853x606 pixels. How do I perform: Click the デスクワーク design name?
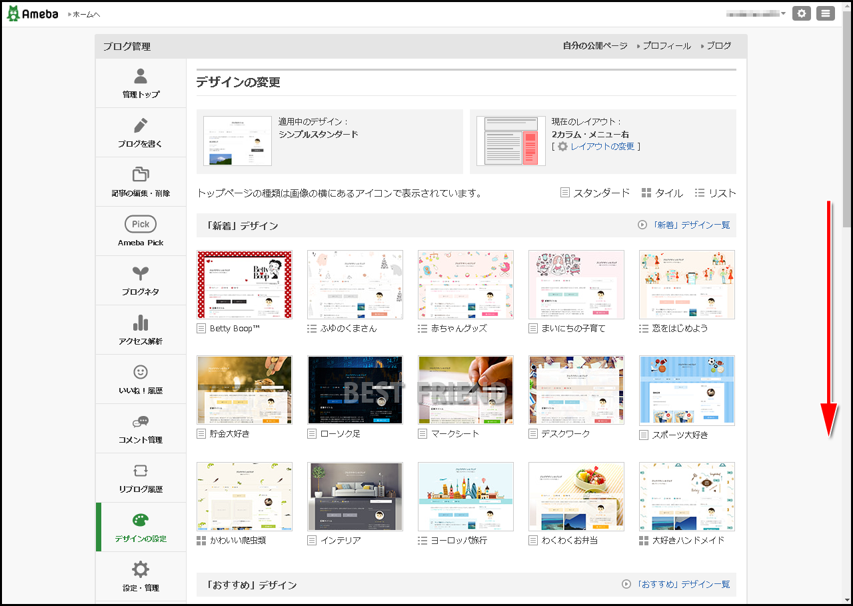coord(566,433)
